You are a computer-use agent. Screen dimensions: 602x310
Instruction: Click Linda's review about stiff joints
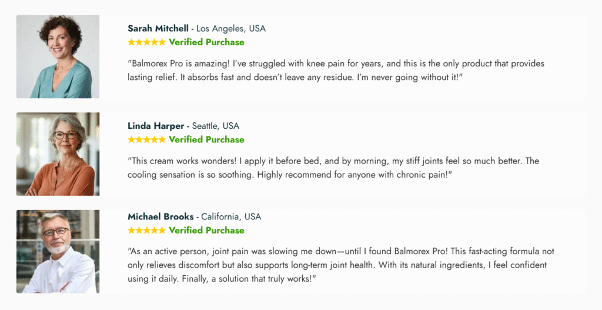tap(333, 168)
